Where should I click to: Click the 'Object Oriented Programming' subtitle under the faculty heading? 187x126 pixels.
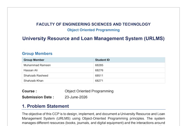[x=94, y=30]
